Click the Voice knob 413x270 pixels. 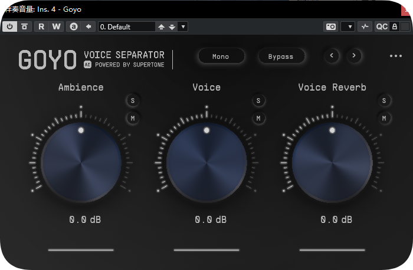point(206,163)
